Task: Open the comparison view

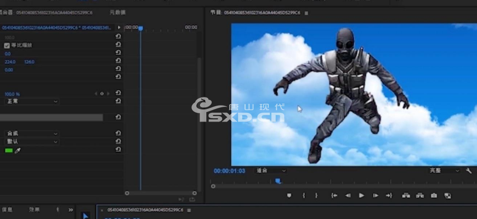Action: pos(448,195)
